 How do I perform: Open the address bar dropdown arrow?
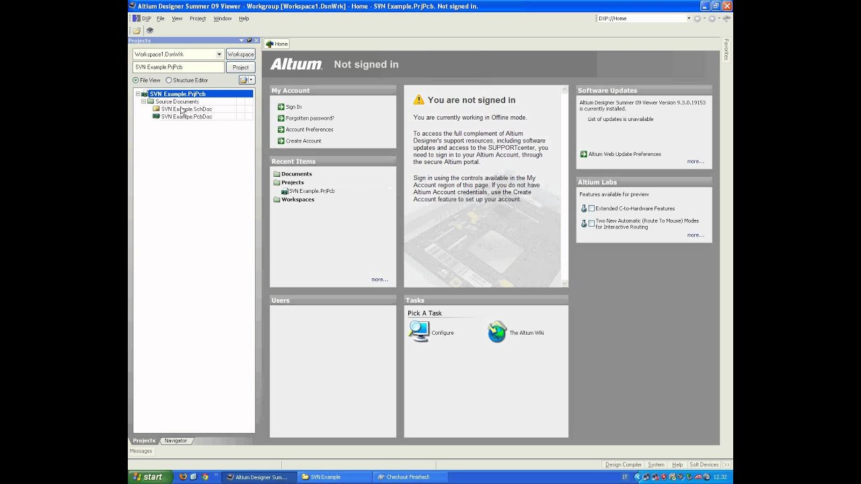689,19
